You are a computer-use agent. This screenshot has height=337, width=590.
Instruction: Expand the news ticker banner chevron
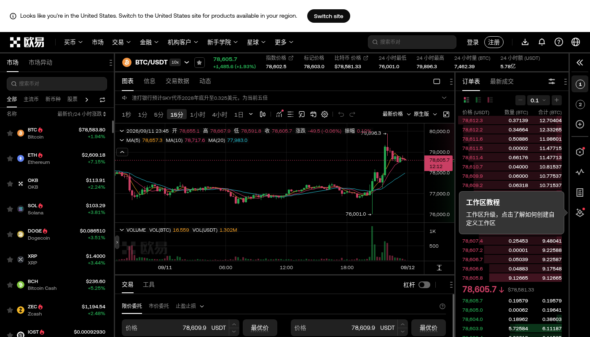click(x=444, y=98)
